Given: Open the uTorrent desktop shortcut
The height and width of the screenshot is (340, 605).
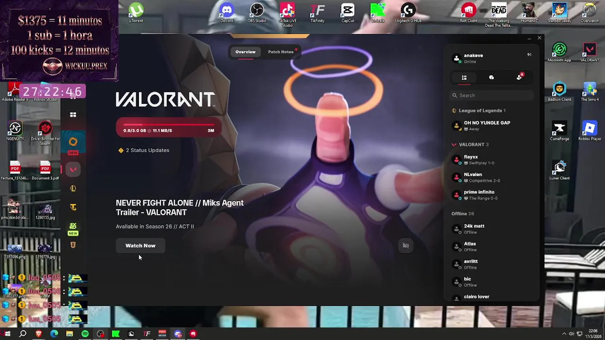Looking at the screenshot, I should [136, 13].
